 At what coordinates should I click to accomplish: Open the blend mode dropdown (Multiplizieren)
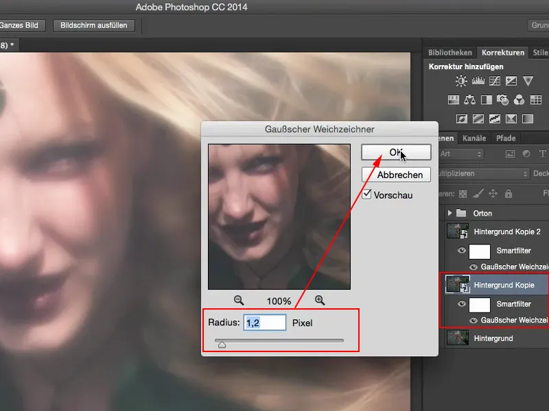click(x=483, y=174)
